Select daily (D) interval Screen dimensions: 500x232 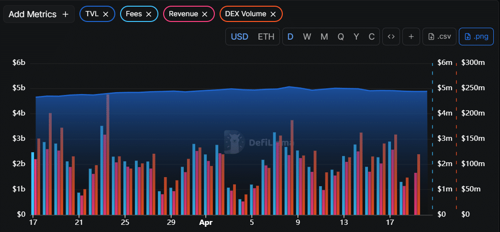click(x=290, y=37)
